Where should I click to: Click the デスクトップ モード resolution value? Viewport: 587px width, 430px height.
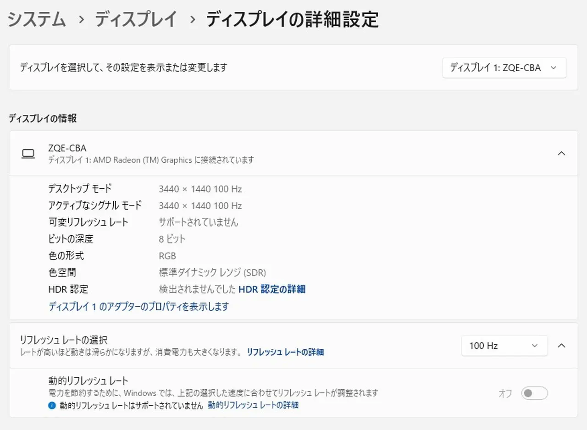(x=200, y=189)
